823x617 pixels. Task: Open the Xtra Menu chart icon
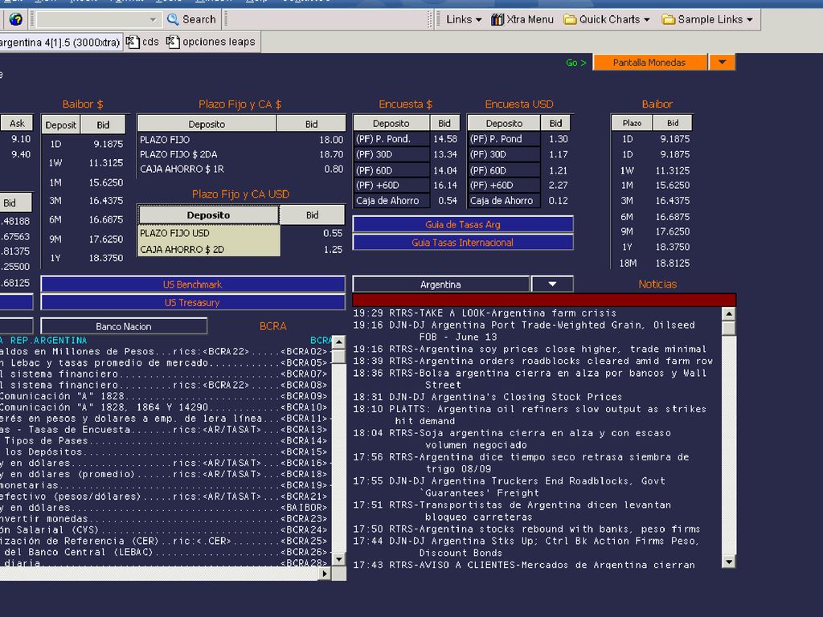[497, 19]
